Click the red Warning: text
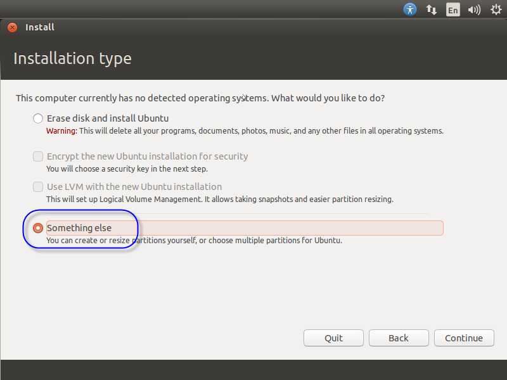The height and width of the screenshot is (380, 507). point(61,131)
